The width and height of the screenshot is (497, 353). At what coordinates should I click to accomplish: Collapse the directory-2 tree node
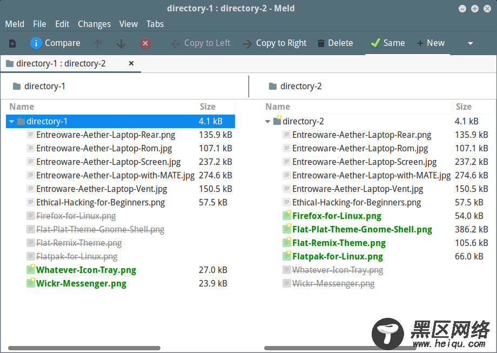pos(268,122)
